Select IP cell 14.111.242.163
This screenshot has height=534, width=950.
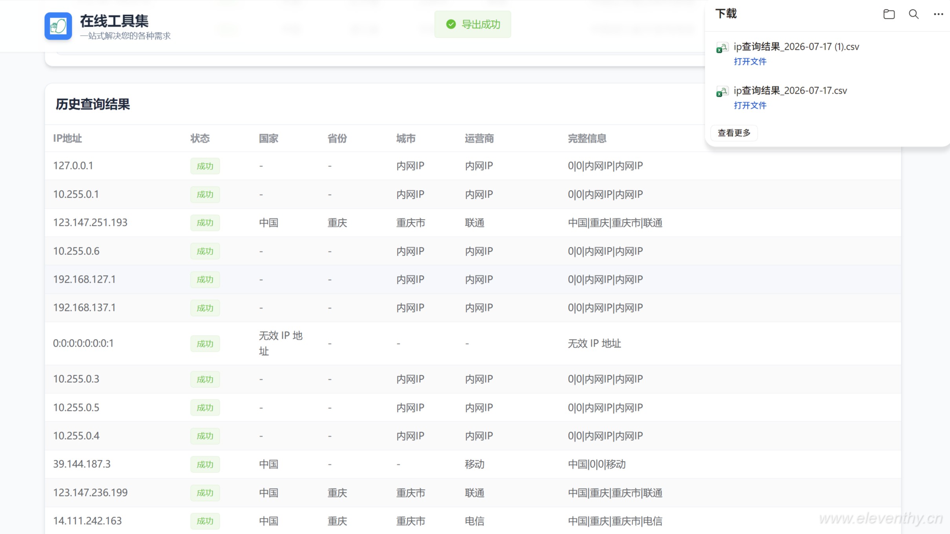(x=87, y=521)
